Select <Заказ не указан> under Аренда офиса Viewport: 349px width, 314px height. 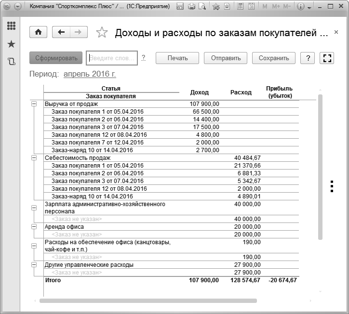point(77,235)
